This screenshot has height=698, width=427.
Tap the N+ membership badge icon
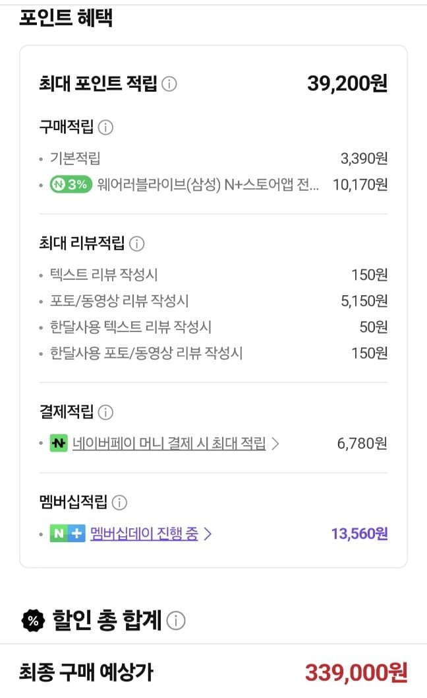pyautogui.click(x=67, y=534)
